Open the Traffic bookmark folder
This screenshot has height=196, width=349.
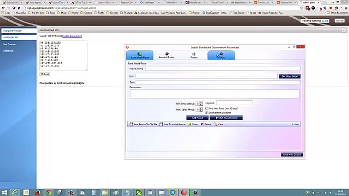pos(99,13)
